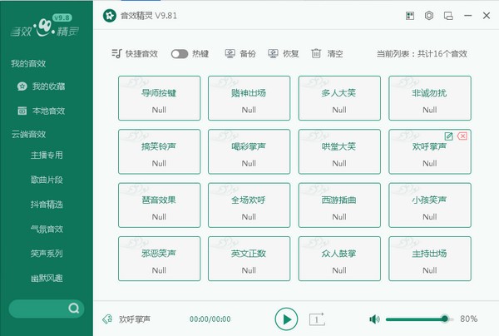Delete the 欢呼掌声 sound card
The image size is (499, 336).
click(x=462, y=136)
